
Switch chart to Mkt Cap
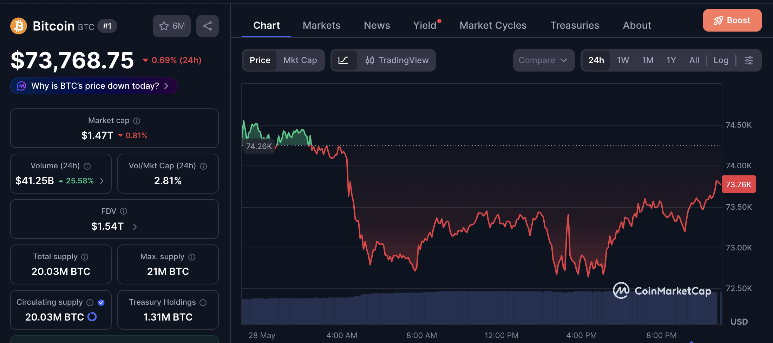(300, 60)
